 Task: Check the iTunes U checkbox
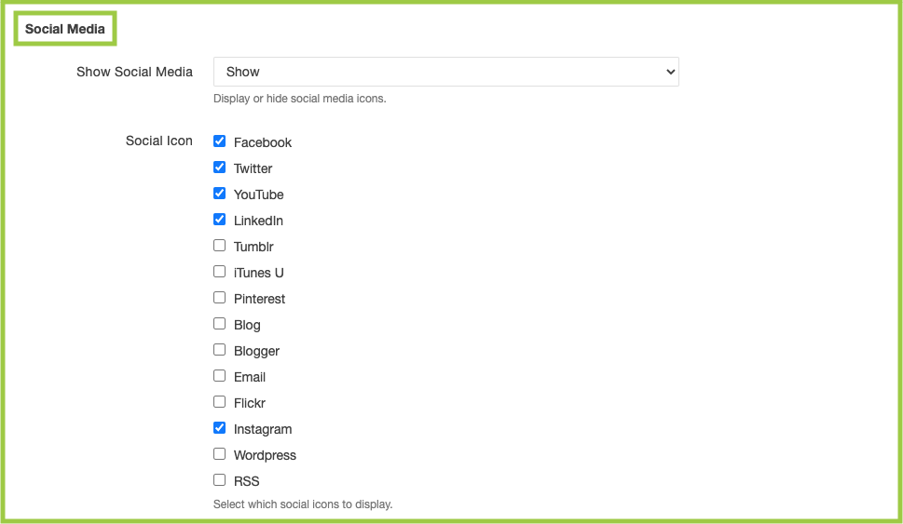[219, 272]
